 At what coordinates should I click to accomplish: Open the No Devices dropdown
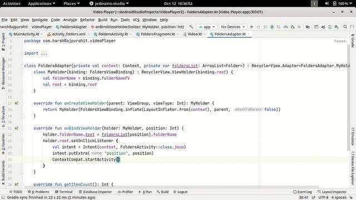(233, 27)
